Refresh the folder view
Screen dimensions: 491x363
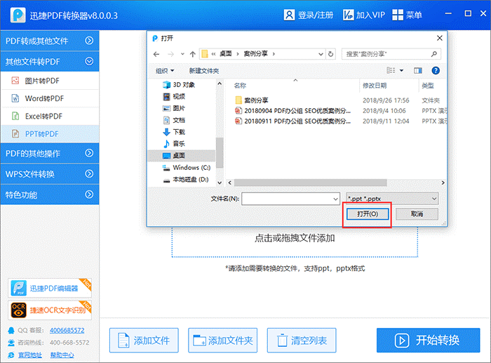(x=330, y=54)
